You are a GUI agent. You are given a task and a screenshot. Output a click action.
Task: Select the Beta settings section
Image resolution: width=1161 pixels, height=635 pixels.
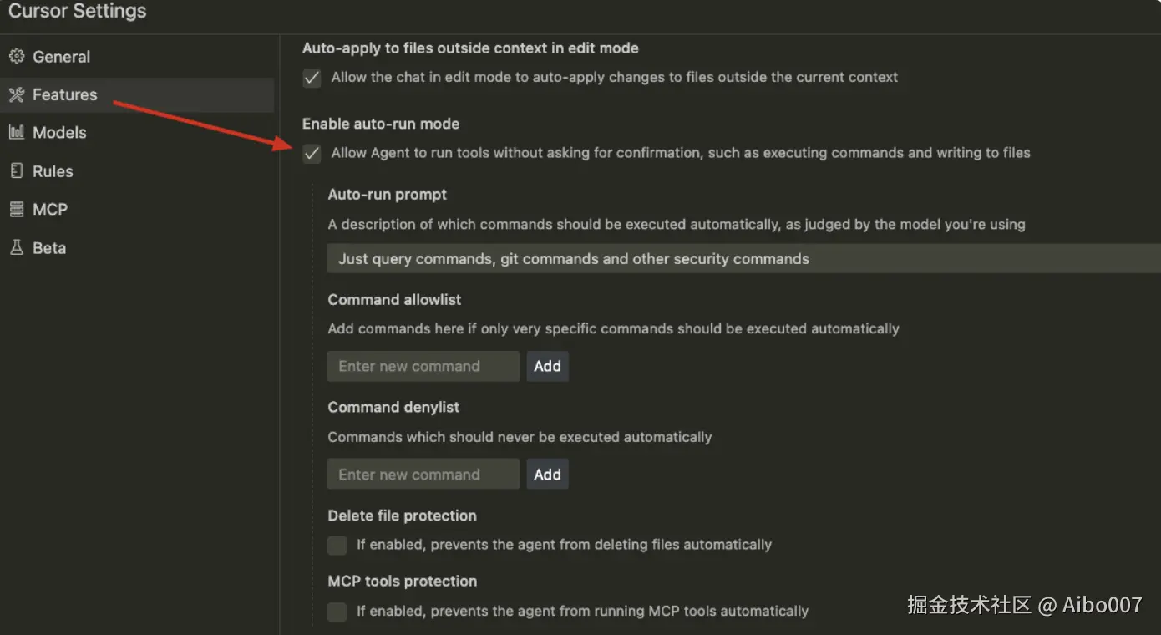pyautogui.click(x=49, y=248)
